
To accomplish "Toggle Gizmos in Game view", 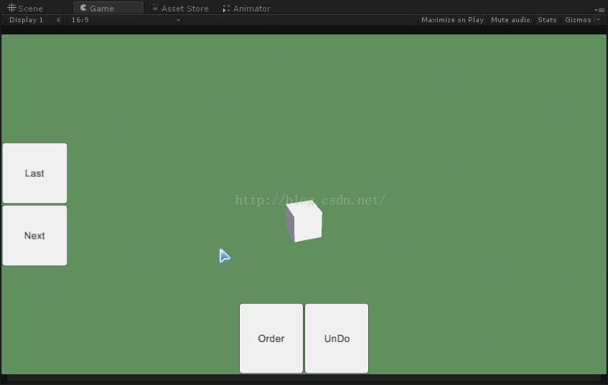I will pos(578,20).
